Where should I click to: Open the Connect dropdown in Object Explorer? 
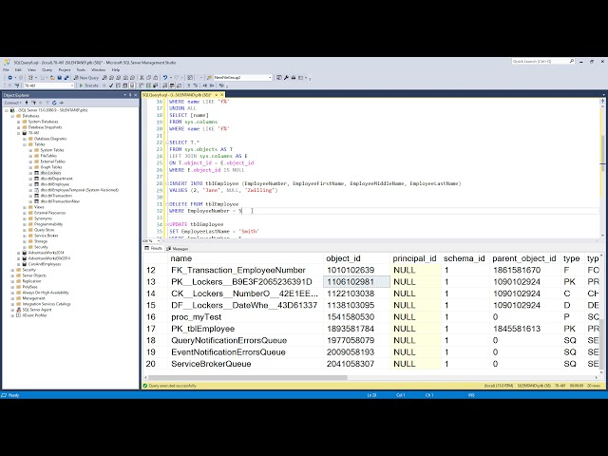pyautogui.click(x=12, y=103)
